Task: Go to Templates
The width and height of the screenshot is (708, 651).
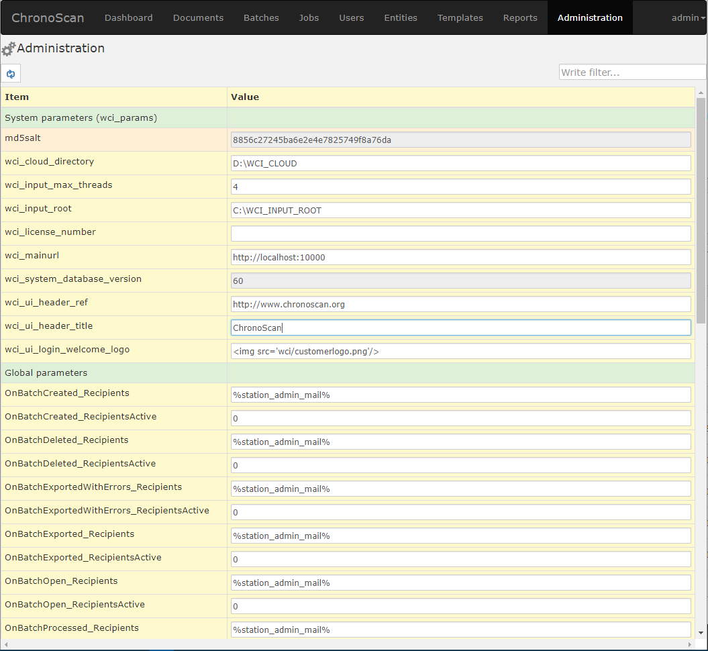Action: 460,17
